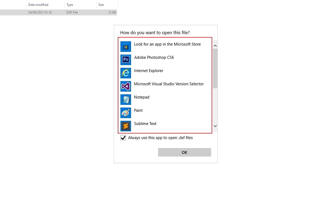
Task: Click the Paint palette icon
Action: click(x=126, y=113)
